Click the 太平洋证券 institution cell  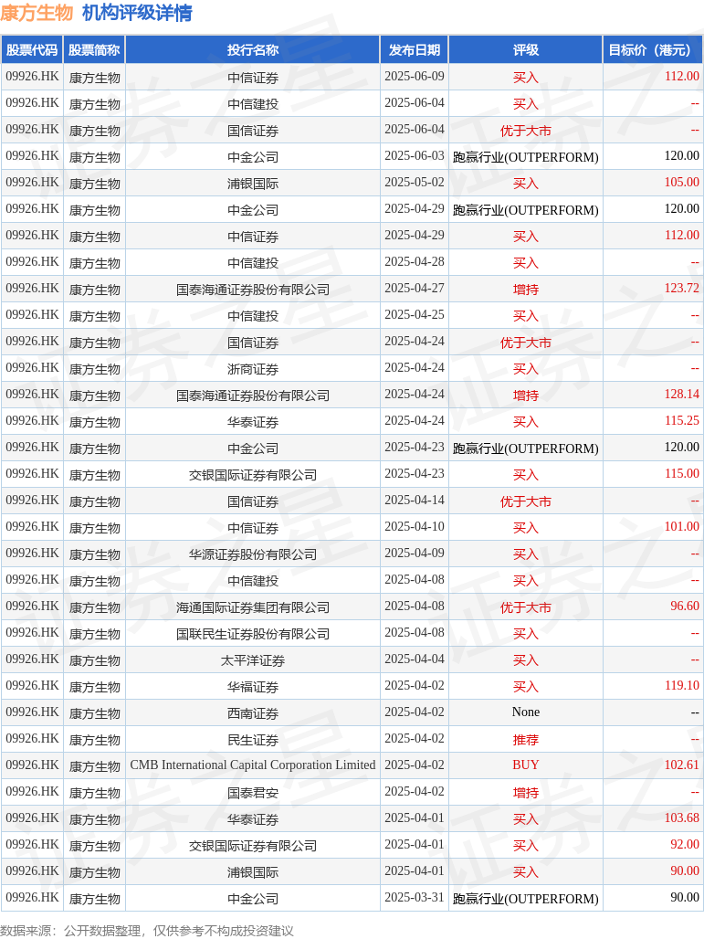(x=253, y=660)
